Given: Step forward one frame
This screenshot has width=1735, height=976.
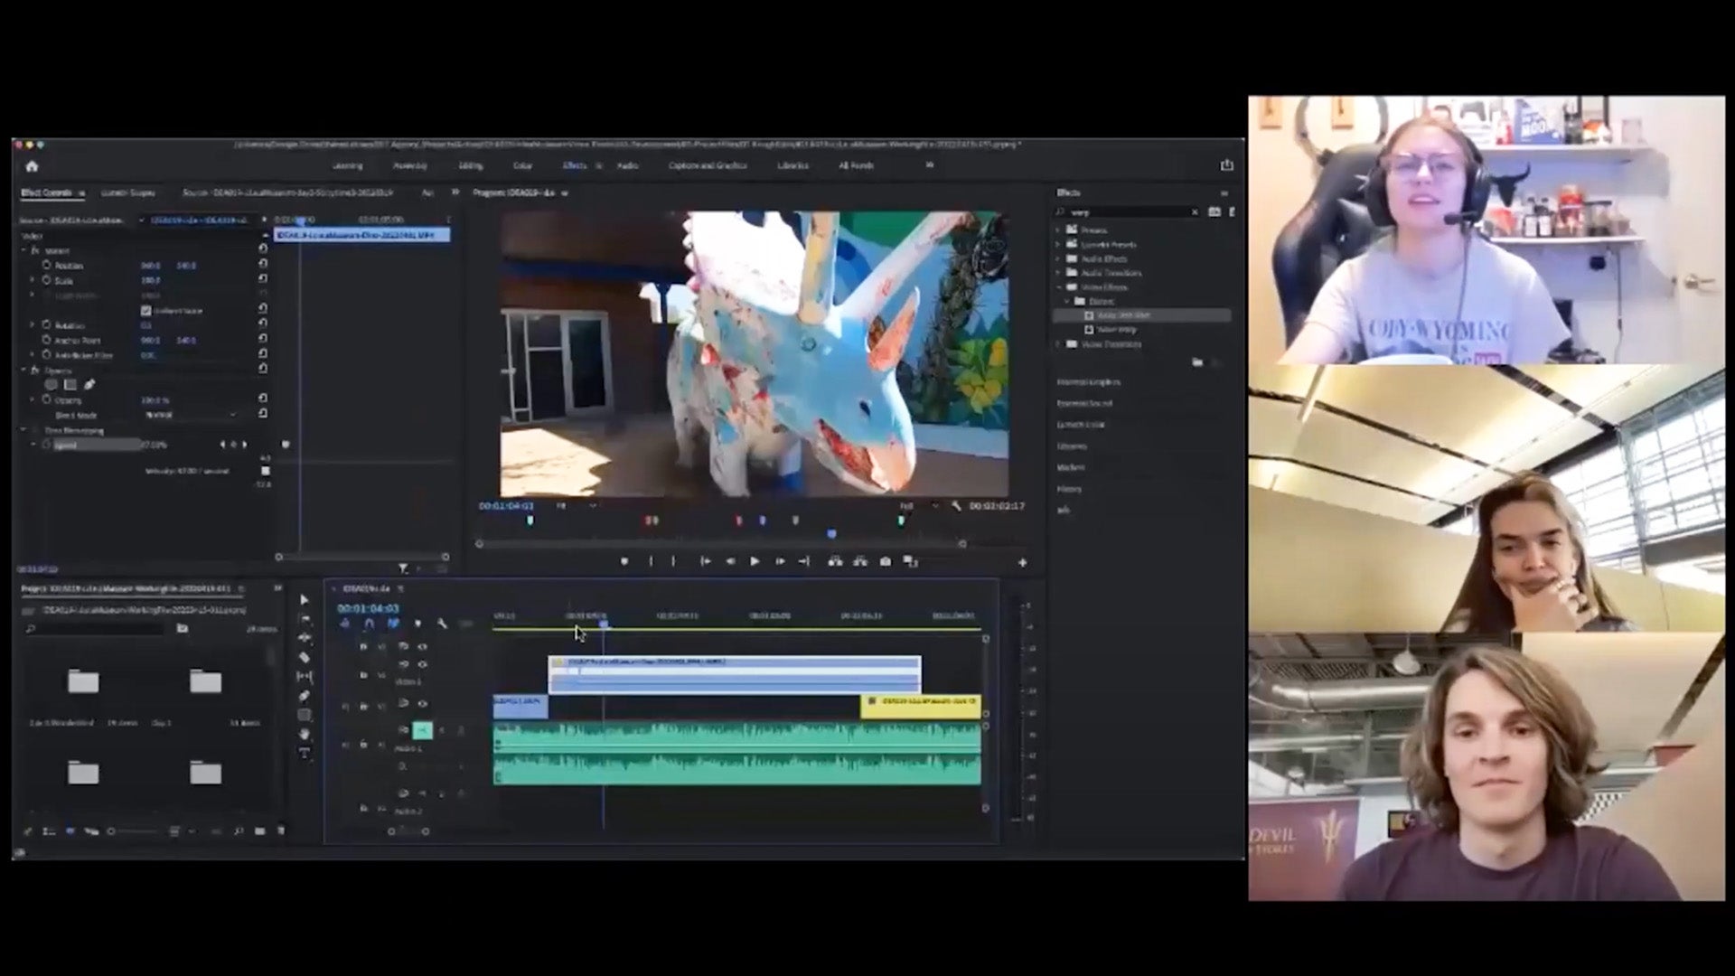Looking at the screenshot, I should [x=780, y=561].
